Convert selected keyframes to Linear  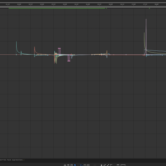108,165
